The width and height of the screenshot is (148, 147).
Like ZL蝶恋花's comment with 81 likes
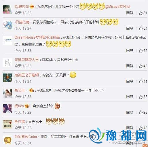141,13
